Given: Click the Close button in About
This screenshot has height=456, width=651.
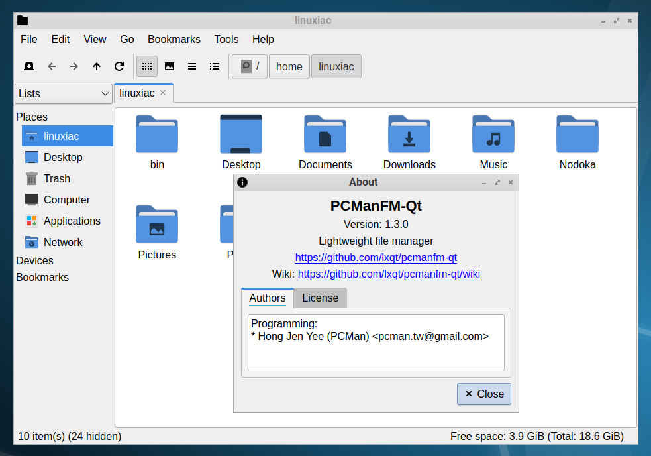Looking at the screenshot, I should click(484, 394).
